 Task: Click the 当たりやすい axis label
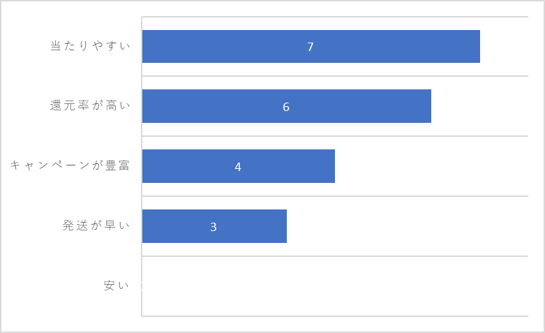pos(91,46)
